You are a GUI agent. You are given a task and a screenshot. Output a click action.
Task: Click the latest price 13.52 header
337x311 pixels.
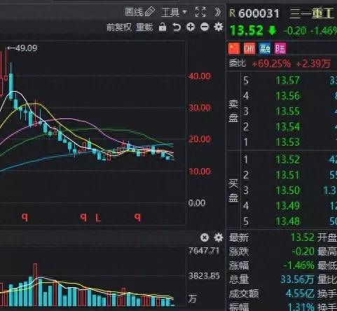(246, 31)
